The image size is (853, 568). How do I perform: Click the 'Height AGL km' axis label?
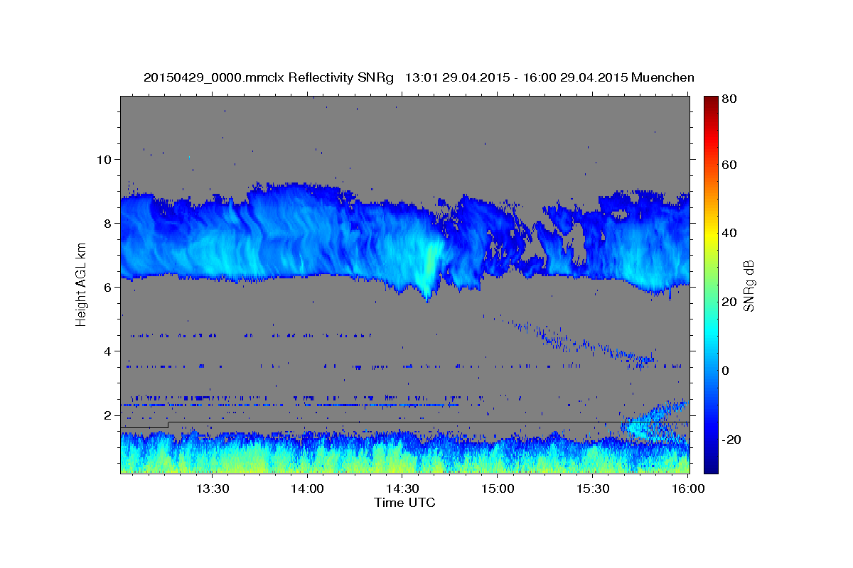82,283
